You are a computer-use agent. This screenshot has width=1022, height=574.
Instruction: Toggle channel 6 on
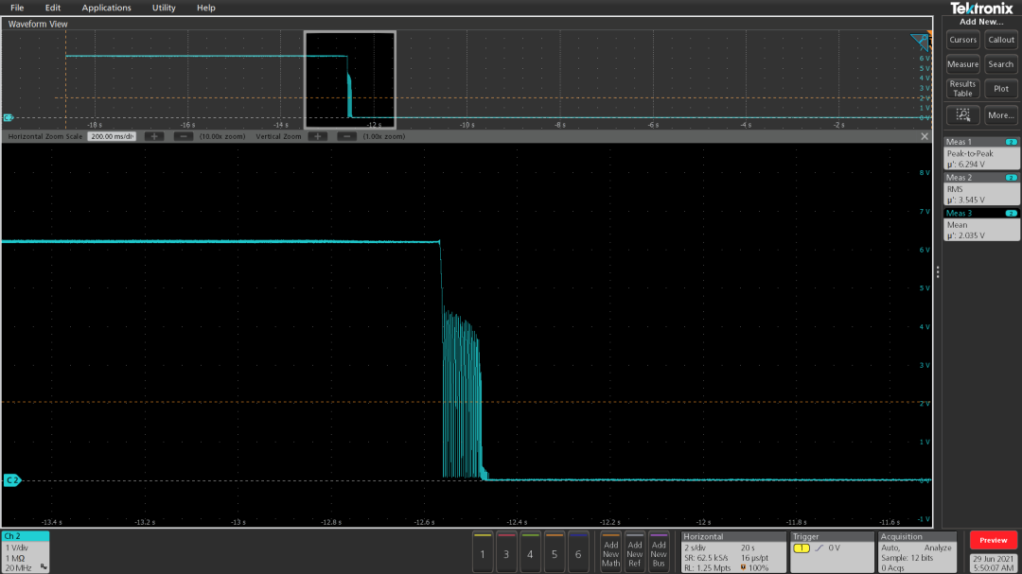[x=577, y=550]
